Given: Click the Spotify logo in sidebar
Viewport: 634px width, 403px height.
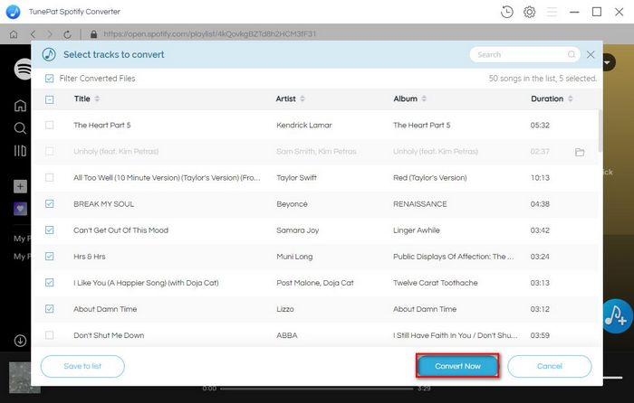Looking at the screenshot, I should 23,69.
